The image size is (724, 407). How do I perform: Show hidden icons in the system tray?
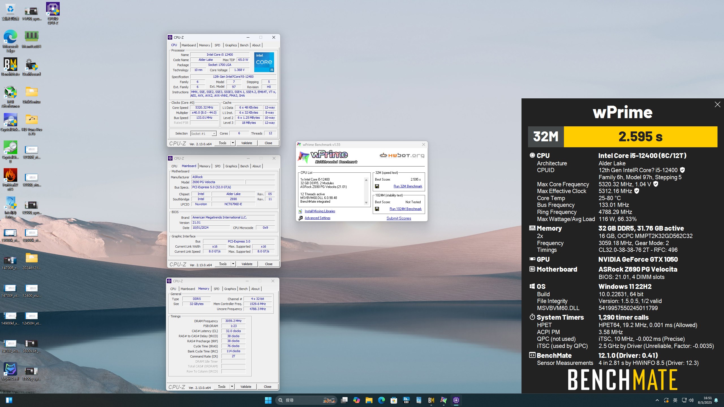tap(657, 400)
